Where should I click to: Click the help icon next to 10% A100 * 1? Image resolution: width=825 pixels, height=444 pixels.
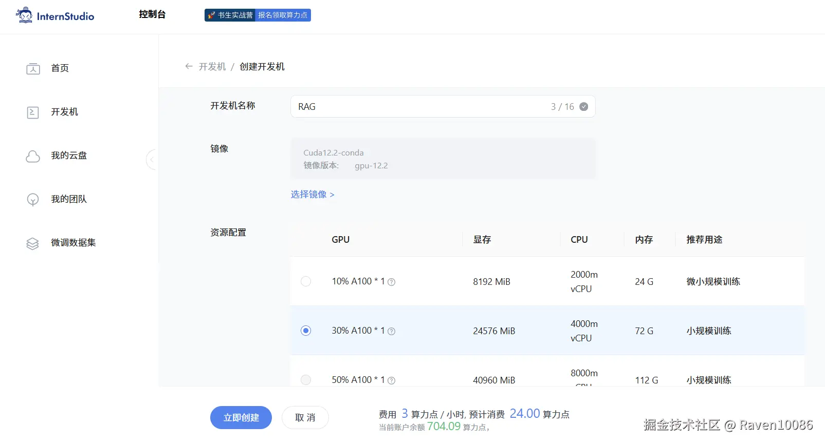click(x=391, y=282)
